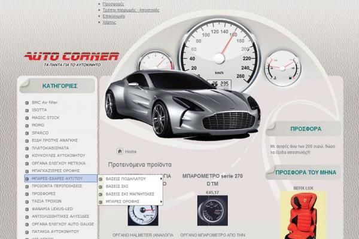Click the ΚΑΤΗΓΟΡΙΕΣ panel header

(57, 86)
